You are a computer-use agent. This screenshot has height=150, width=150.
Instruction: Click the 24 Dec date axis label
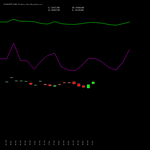(x=73, y=143)
